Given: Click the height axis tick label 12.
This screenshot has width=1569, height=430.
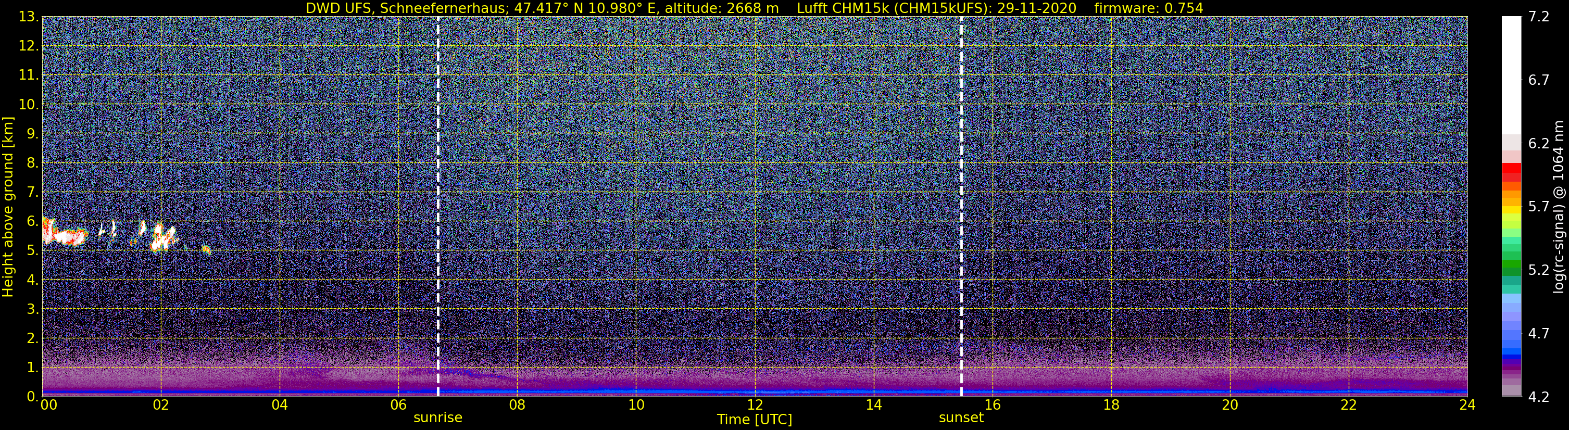Looking at the screenshot, I should tap(28, 46).
